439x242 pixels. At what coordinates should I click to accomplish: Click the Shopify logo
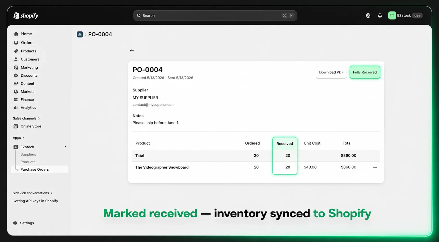tap(26, 16)
